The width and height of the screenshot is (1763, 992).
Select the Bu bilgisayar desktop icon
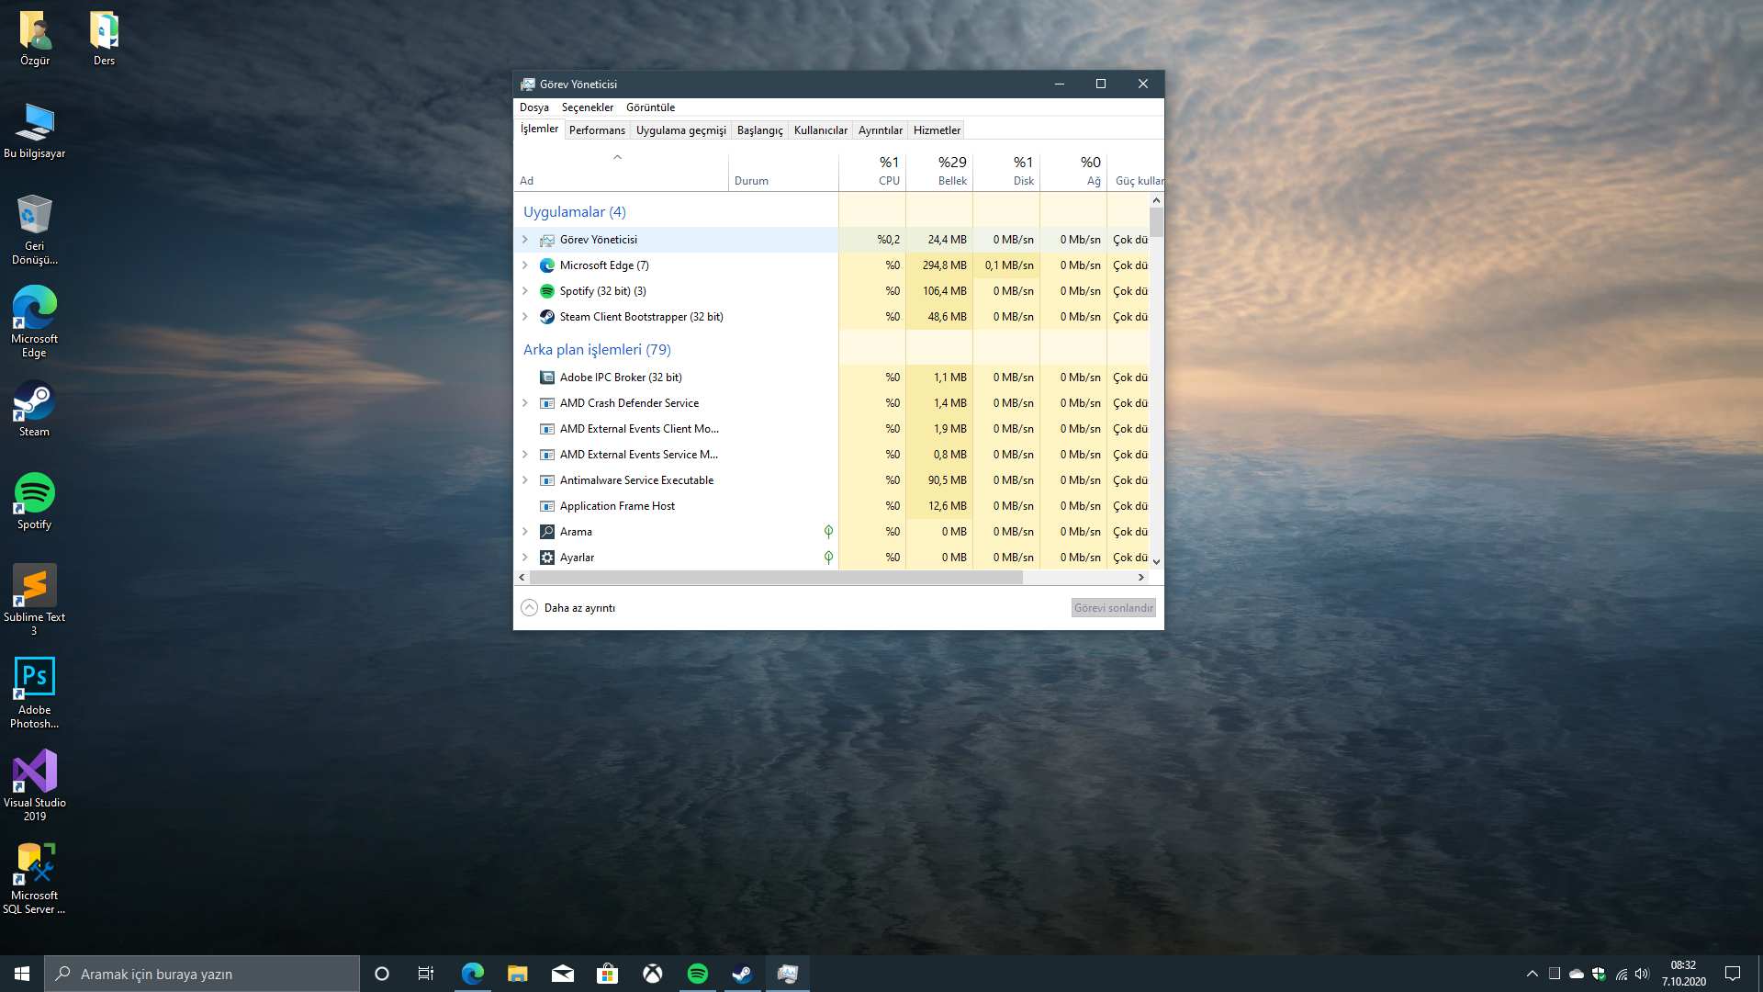click(x=35, y=131)
